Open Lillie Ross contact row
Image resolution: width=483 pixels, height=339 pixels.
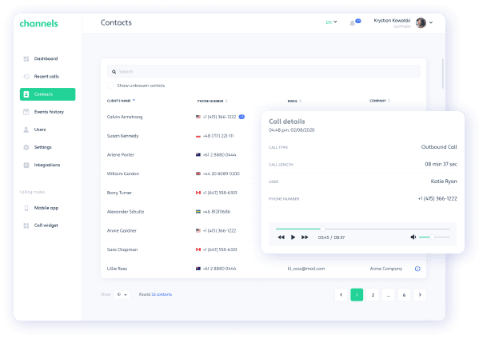[263, 269]
